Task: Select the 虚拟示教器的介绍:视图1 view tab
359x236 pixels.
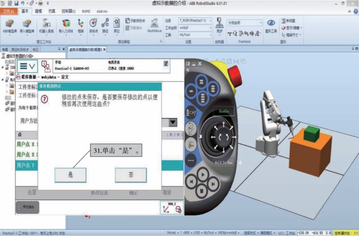Action: pyautogui.click(x=87, y=49)
